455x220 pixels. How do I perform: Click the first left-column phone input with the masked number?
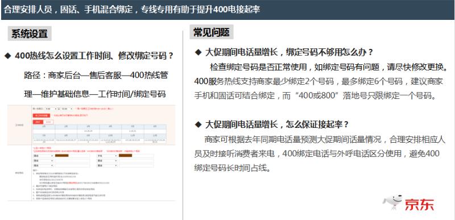[x=72, y=156]
